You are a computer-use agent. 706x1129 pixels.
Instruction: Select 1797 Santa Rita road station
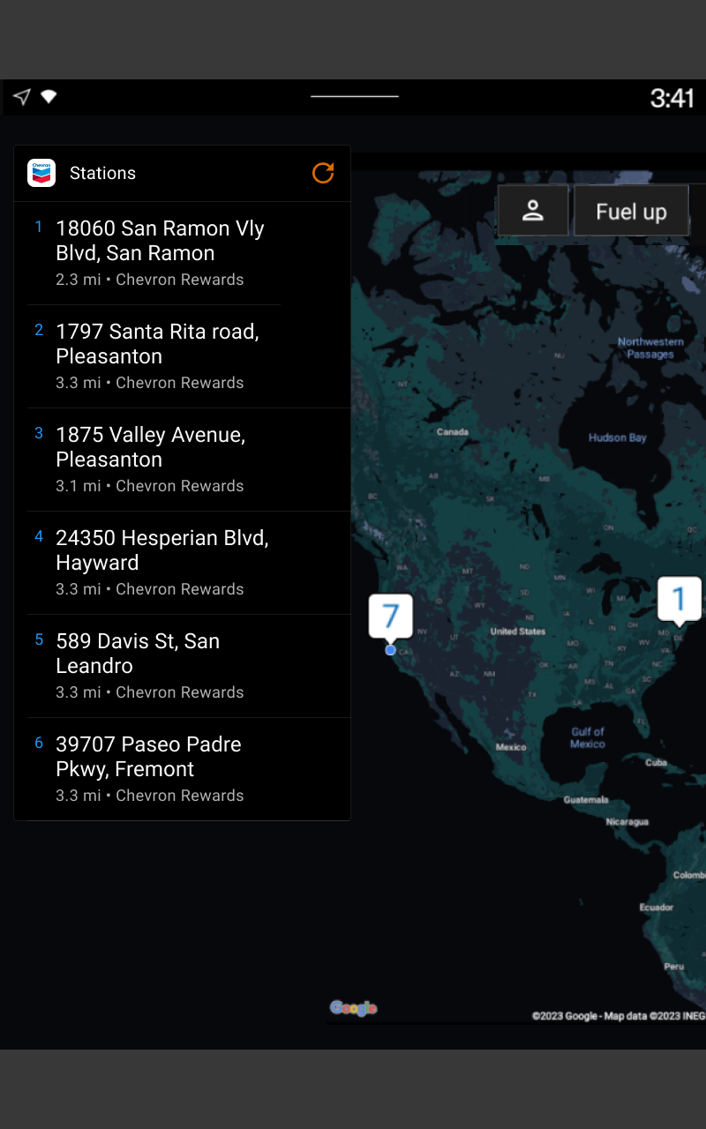(x=157, y=356)
